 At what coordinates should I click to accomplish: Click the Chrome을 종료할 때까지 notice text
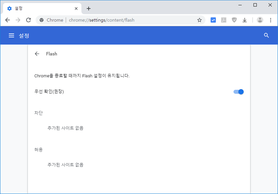point(82,76)
